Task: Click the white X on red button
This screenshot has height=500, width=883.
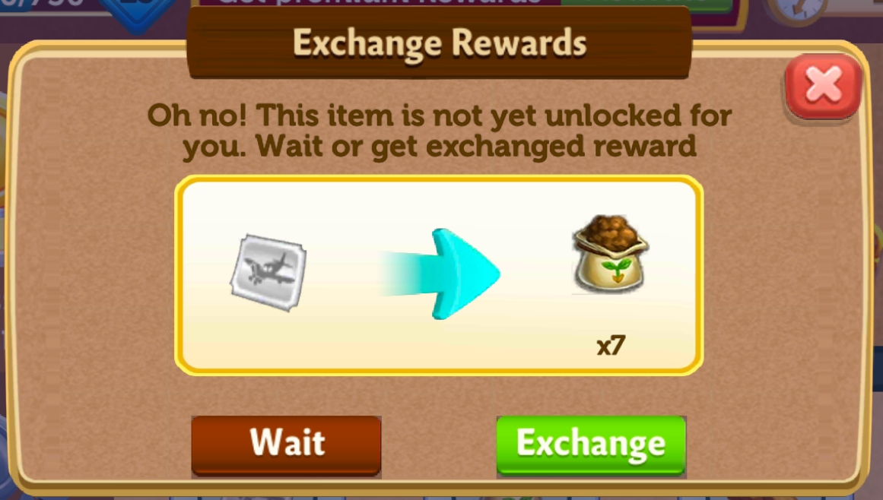Action: pyautogui.click(x=824, y=84)
